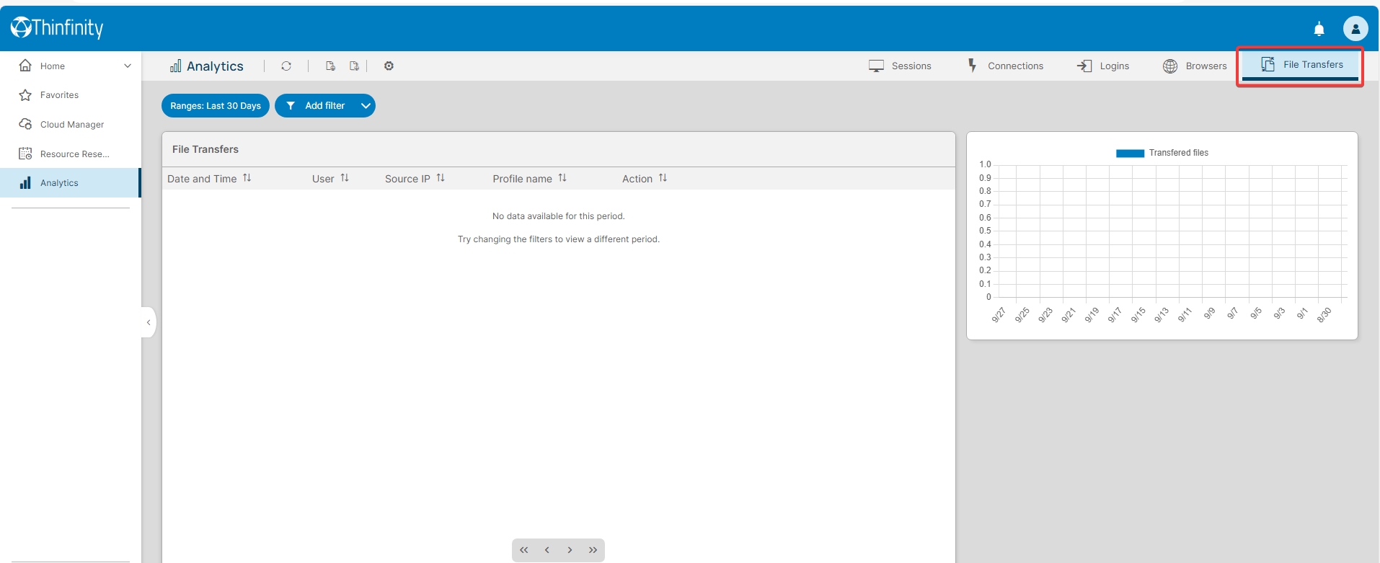Open the notifications bell

click(1319, 29)
